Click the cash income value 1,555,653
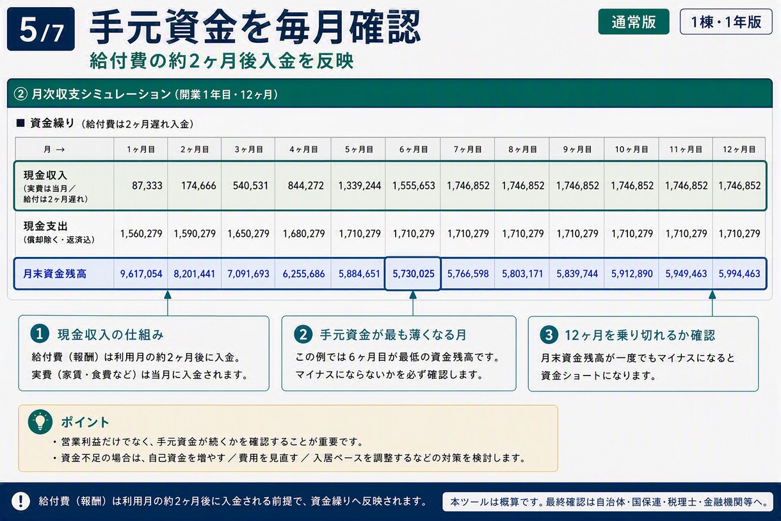Image resolution: width=781 pixels, height=521 pixels. coord(414,186)
